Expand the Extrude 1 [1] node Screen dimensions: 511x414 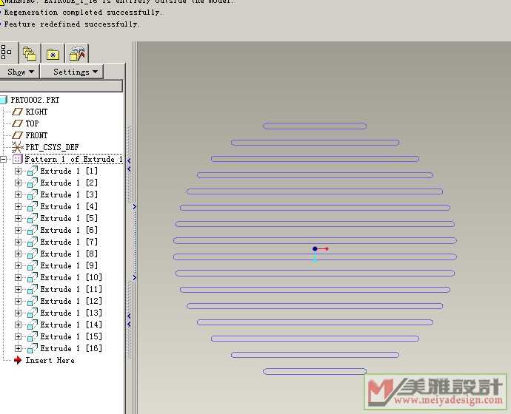19,171
